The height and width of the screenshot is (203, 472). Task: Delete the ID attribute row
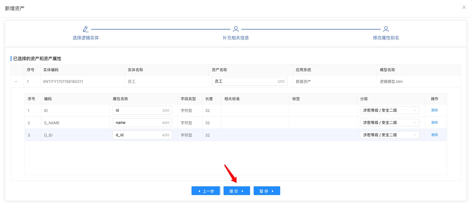[435, 110]
